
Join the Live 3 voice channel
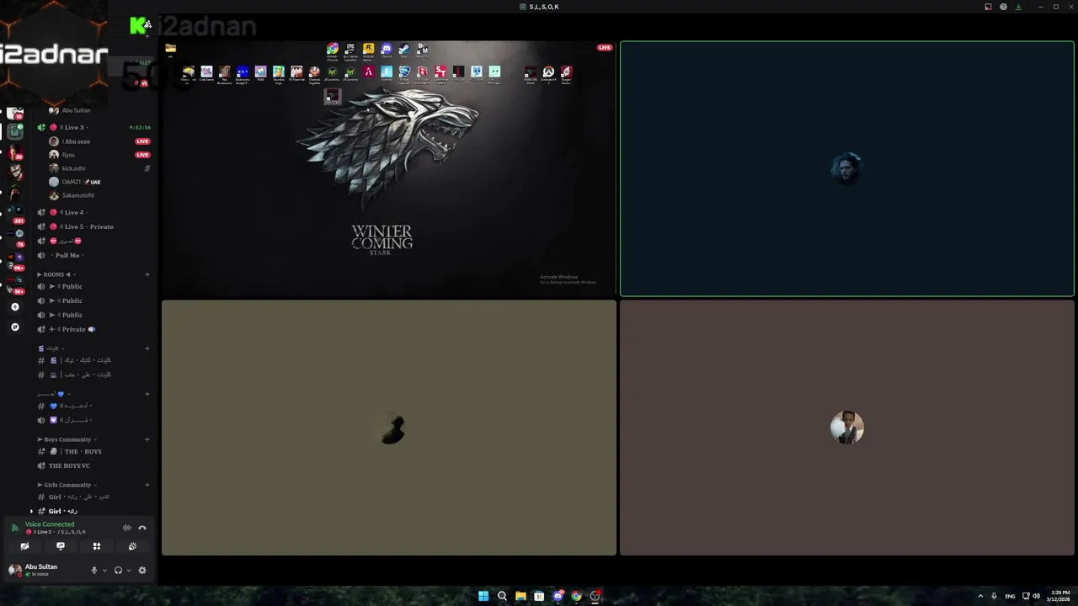93,127
